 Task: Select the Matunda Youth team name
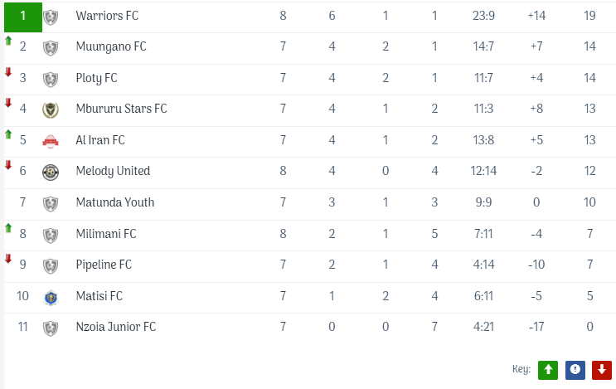click(114, 202)
